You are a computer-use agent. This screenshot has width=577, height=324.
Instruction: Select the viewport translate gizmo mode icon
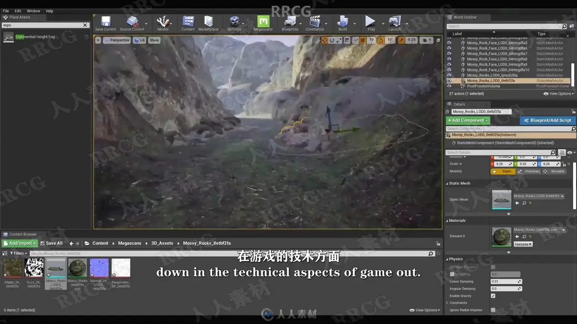click(x=325, y=40)
